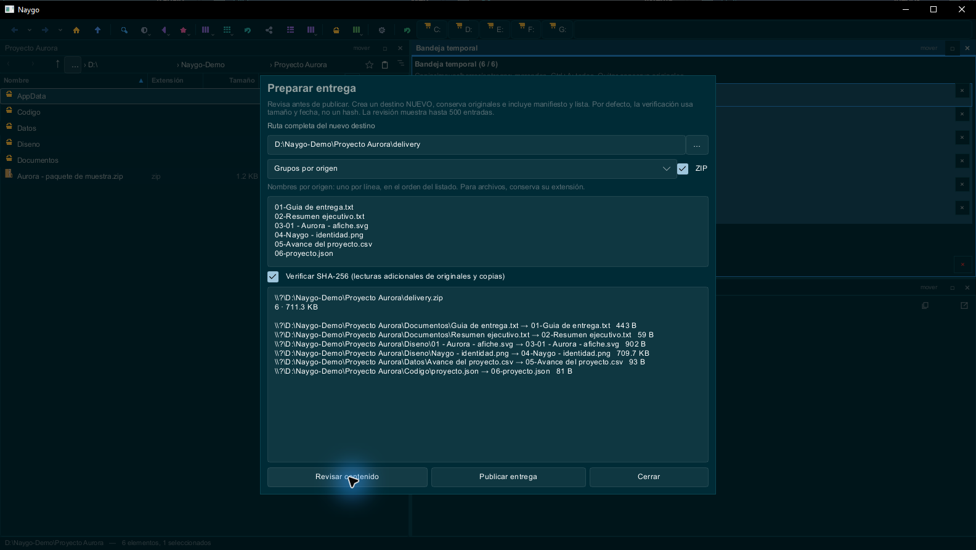Maximize the Bandeja temporal panel
The height and width of the screenshot is (550, 976).
click(952, 48)
